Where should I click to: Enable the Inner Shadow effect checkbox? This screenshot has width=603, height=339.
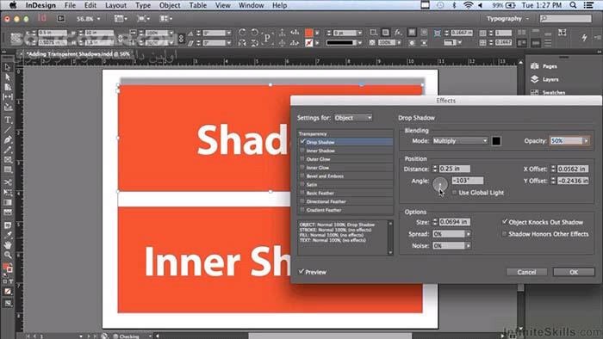302,151
